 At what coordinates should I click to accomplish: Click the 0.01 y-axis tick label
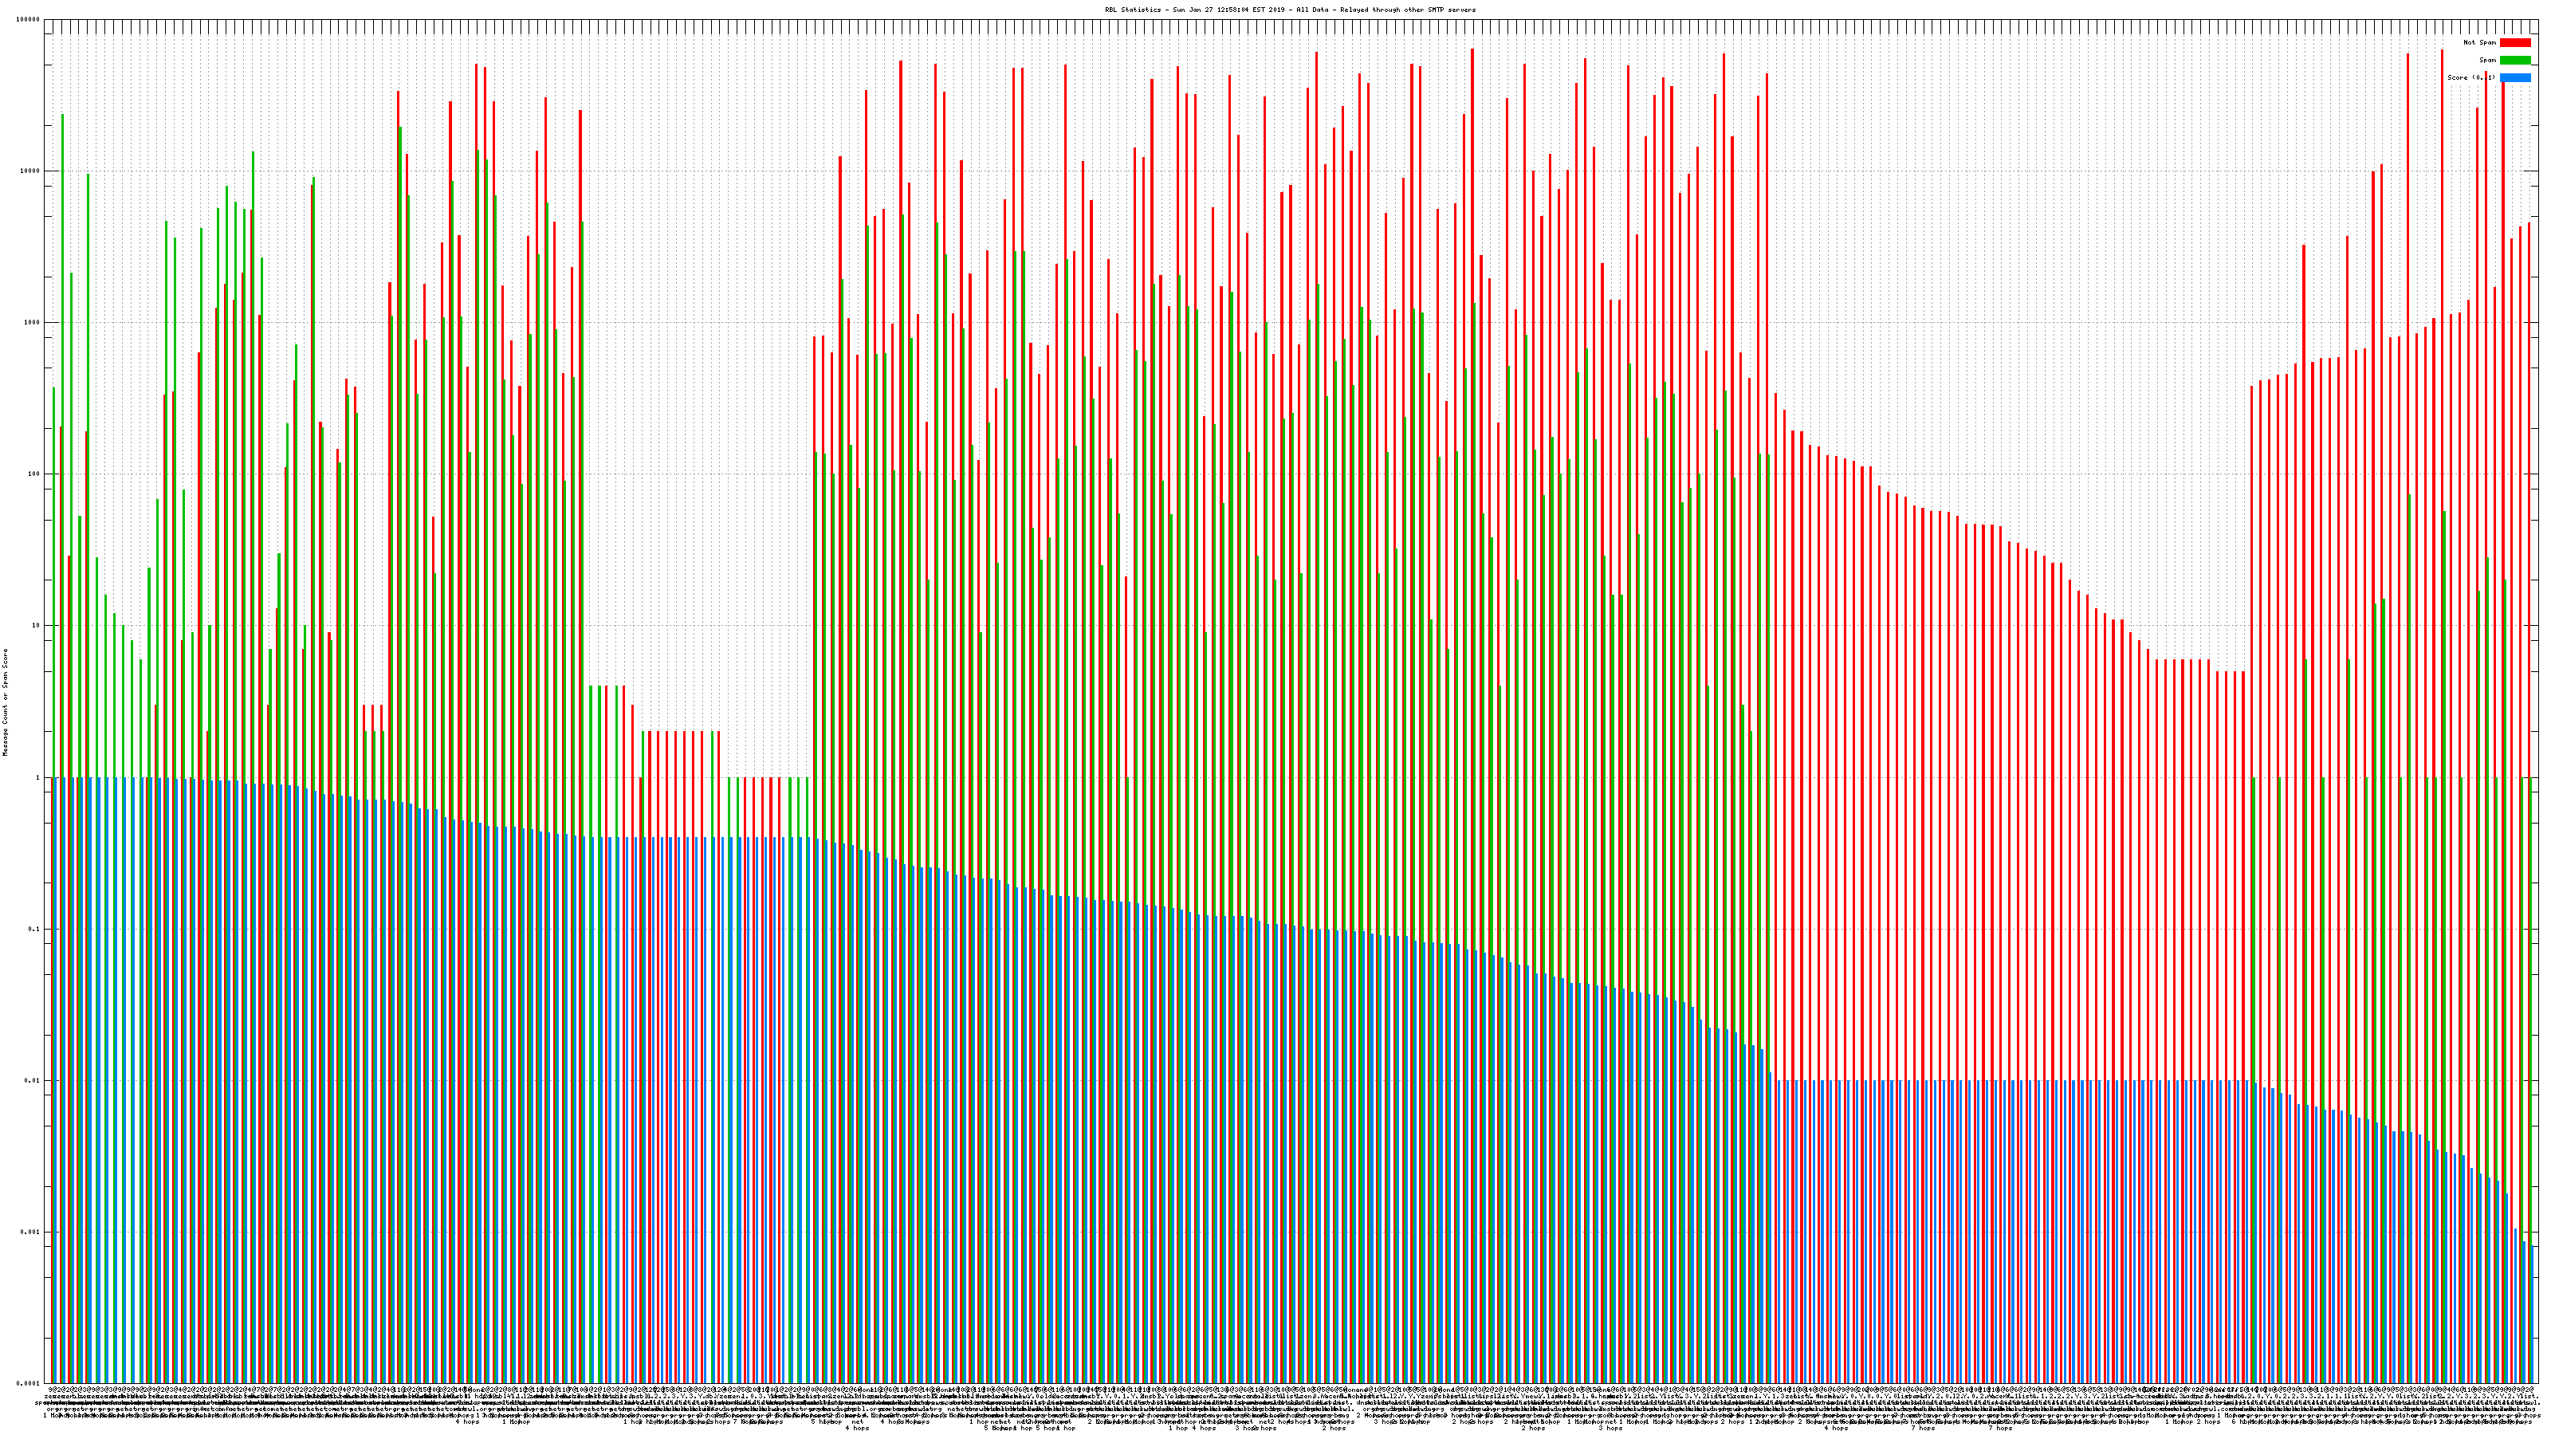pos(33,1080)
